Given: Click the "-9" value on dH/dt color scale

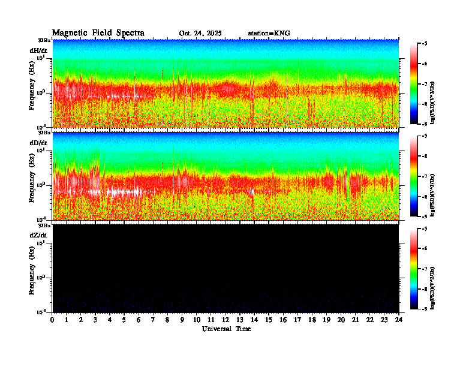Looking at the screenshot, I should [x=425, y=124].
